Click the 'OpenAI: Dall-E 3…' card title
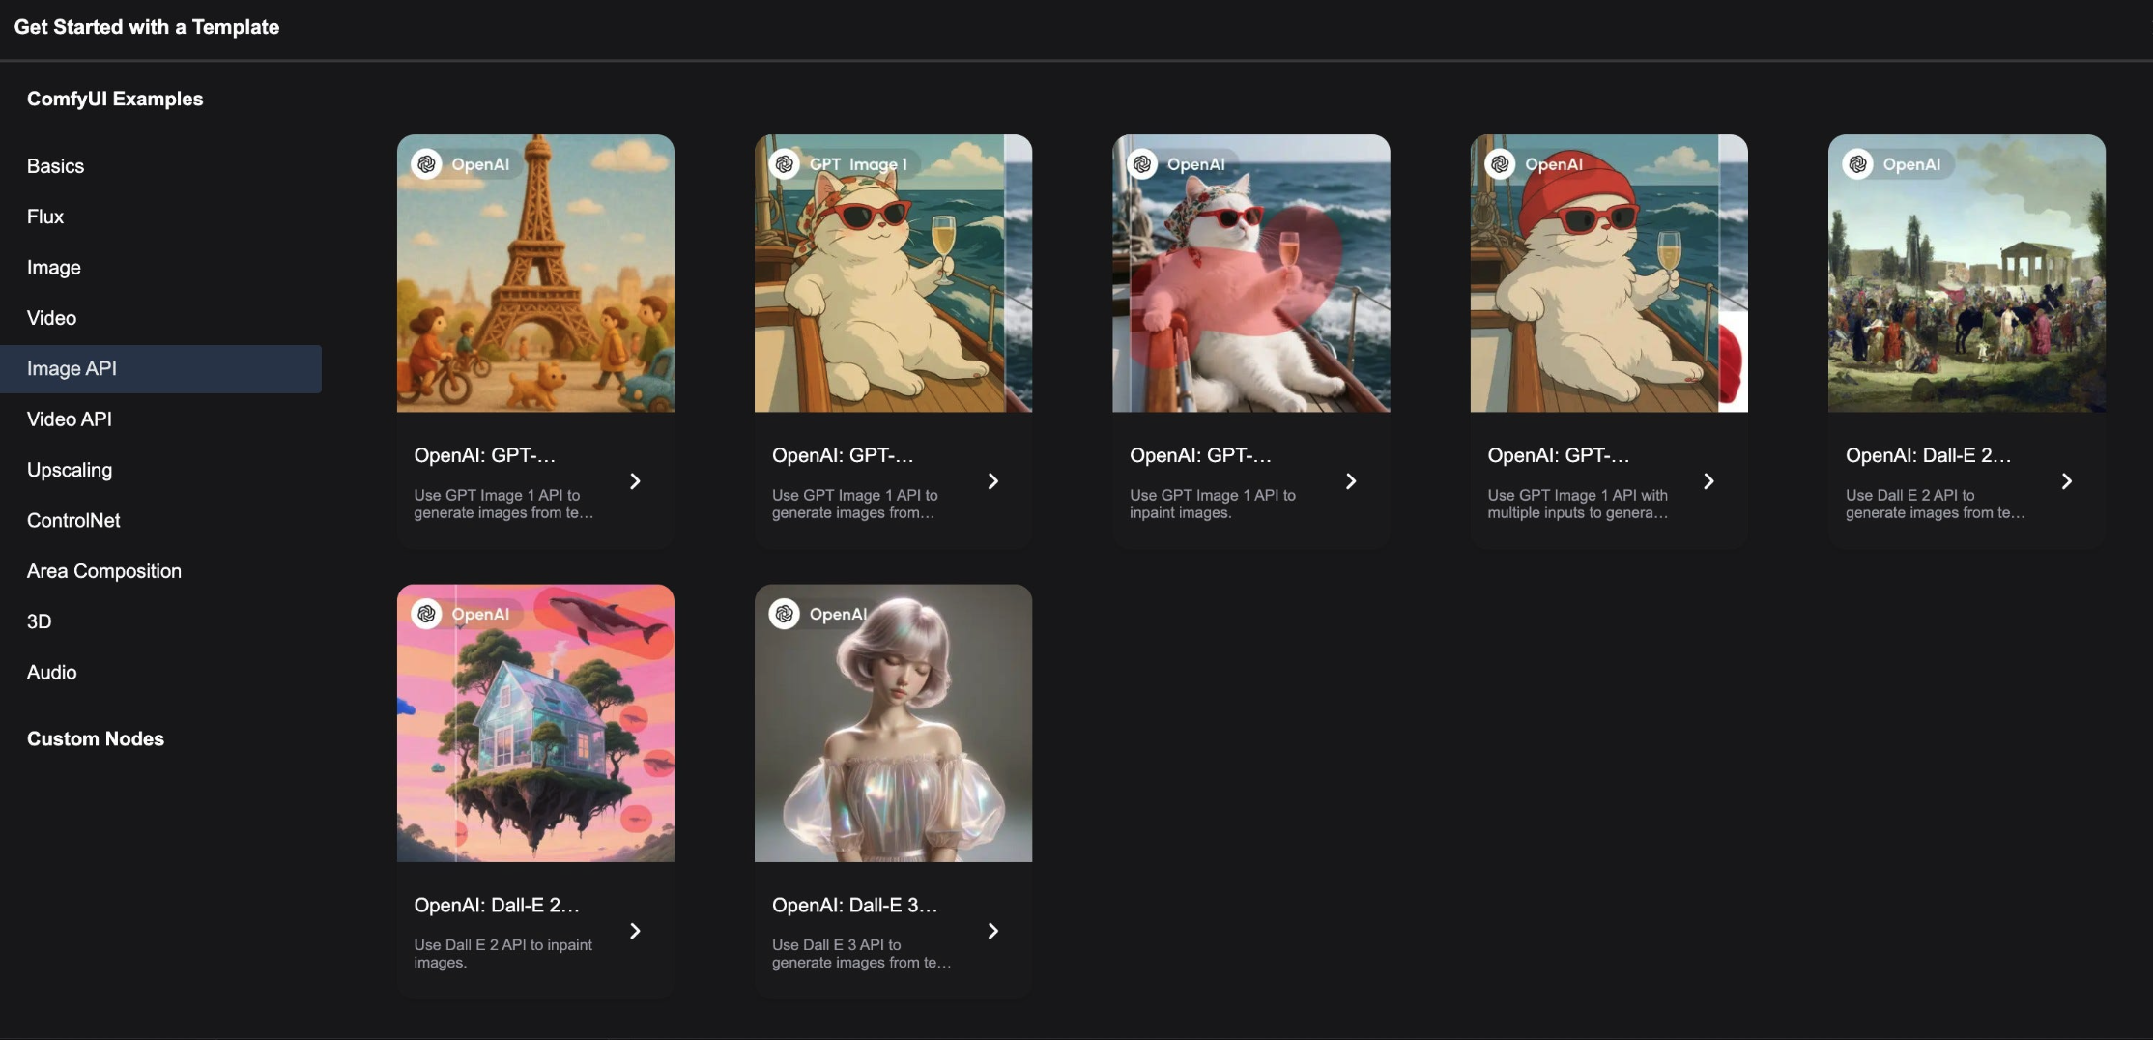 [x=855, y=906]
